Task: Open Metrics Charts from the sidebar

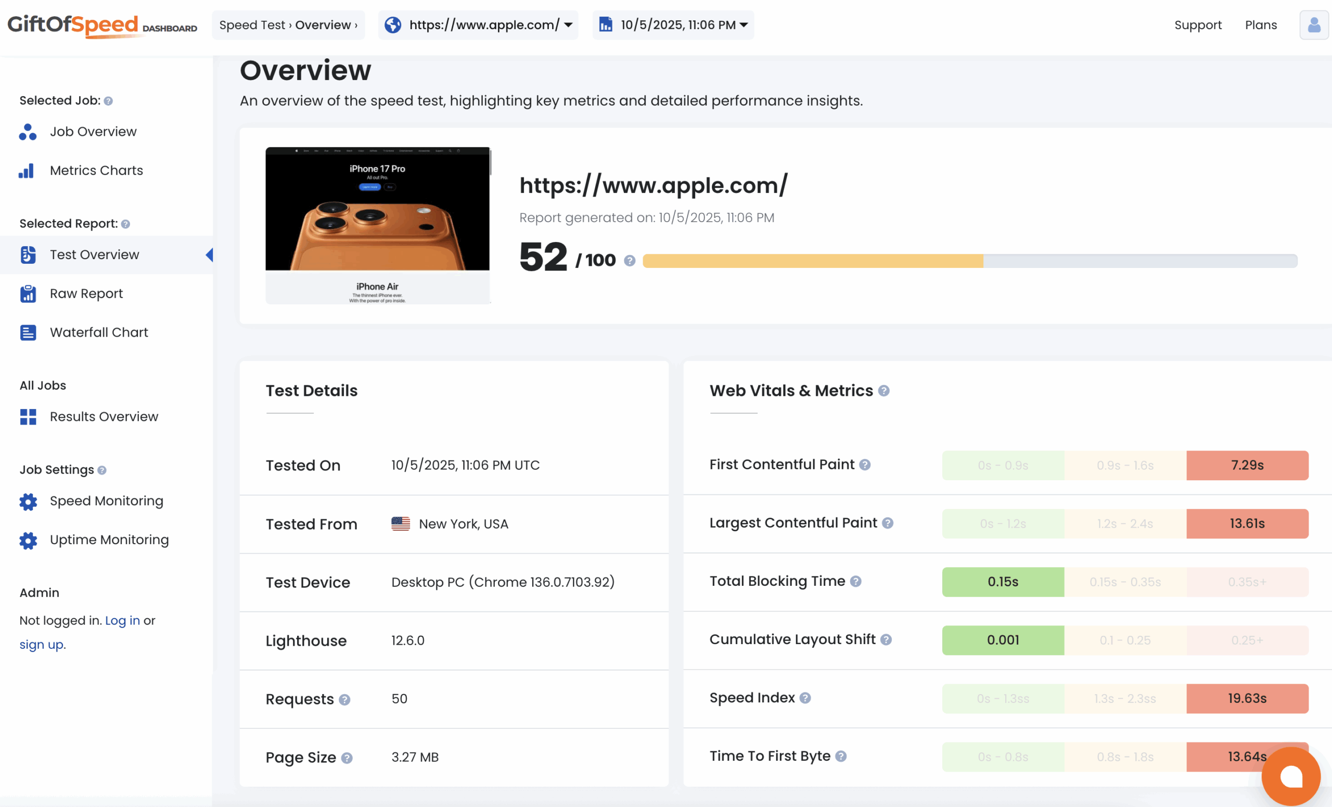Action: (96, 170)
